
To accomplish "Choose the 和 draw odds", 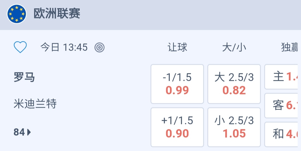I will click(283, 134).
